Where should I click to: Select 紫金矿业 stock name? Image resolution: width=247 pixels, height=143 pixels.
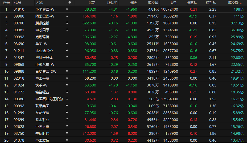pyautogui.click(x=42, y=120)
